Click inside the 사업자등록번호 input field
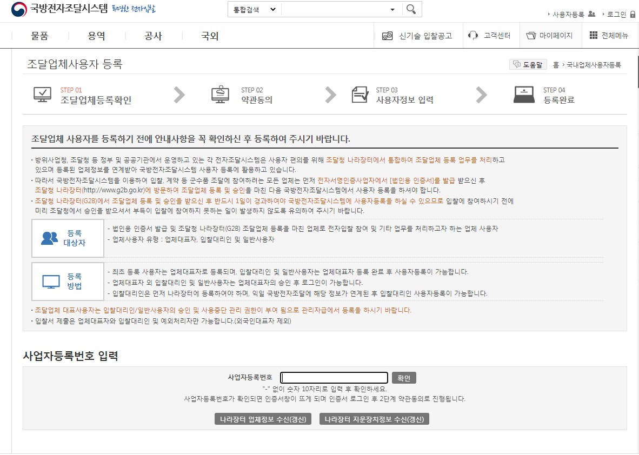The width and height of the screenshot is (639, 455). 334,377
